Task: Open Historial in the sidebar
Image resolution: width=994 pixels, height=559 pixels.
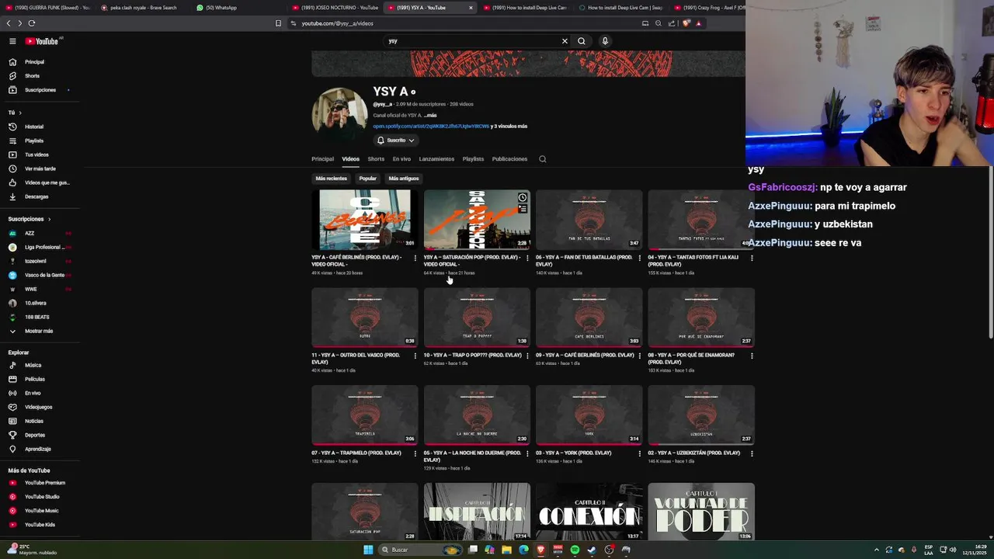Action: coord(36,127)
